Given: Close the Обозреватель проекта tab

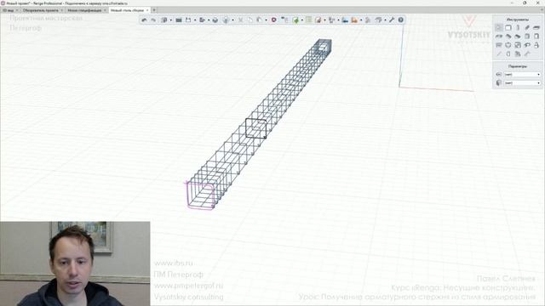Looking at the screenshot, I should [62, 10].
